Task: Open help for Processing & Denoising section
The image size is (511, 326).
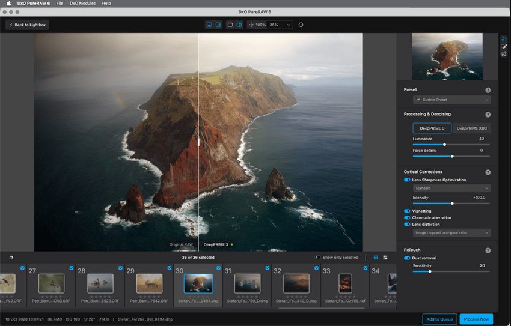Action: coord(488,114)
